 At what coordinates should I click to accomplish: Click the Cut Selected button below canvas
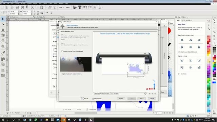[x=91, y=109]
